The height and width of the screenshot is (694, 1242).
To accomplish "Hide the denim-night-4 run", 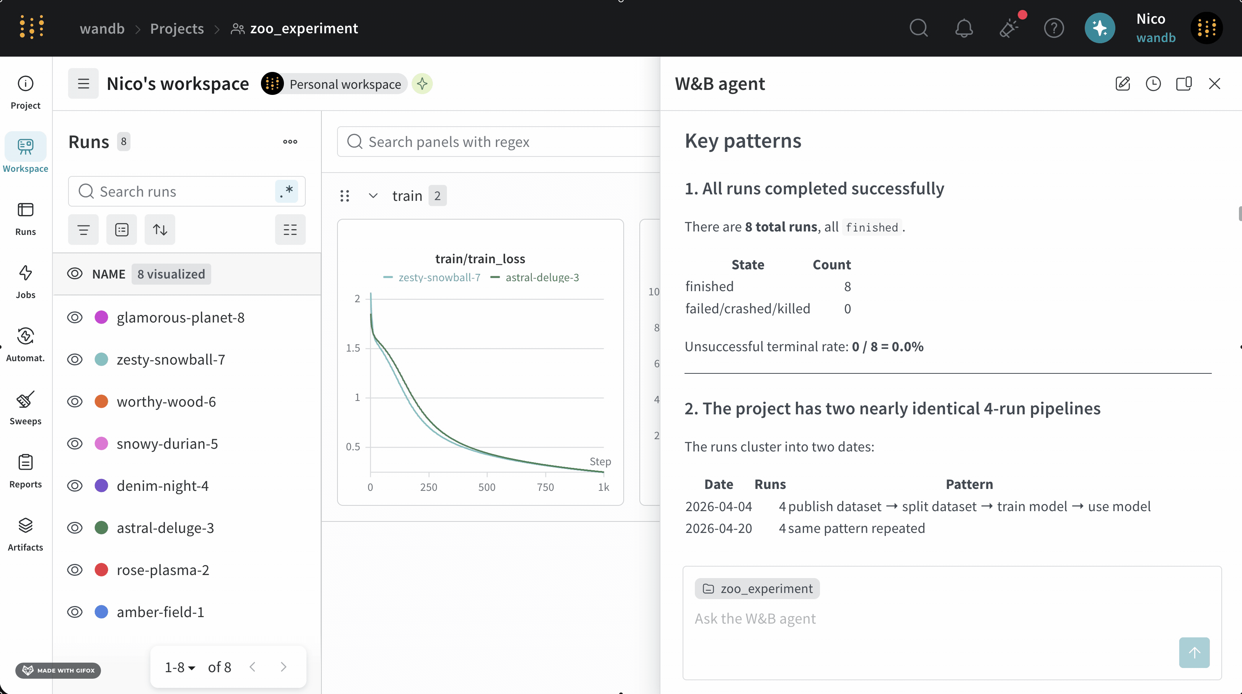I will click(x=75, y=485).
